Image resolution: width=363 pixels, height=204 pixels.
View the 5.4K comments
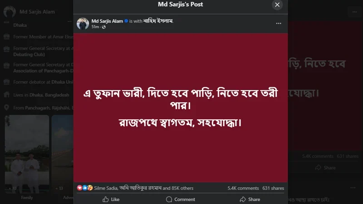tap(243, 188)
